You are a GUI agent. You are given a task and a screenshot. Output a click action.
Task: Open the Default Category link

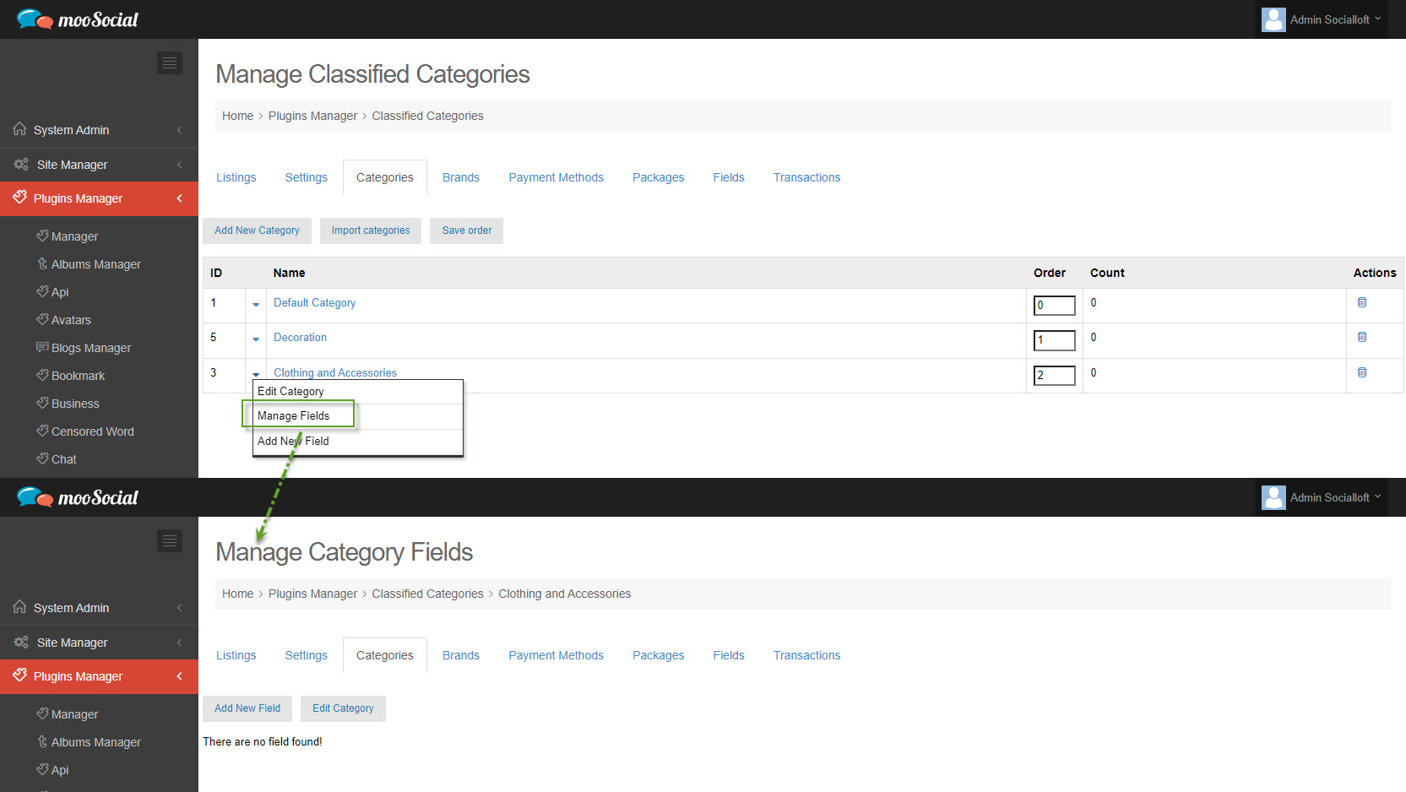coord(314,303)
